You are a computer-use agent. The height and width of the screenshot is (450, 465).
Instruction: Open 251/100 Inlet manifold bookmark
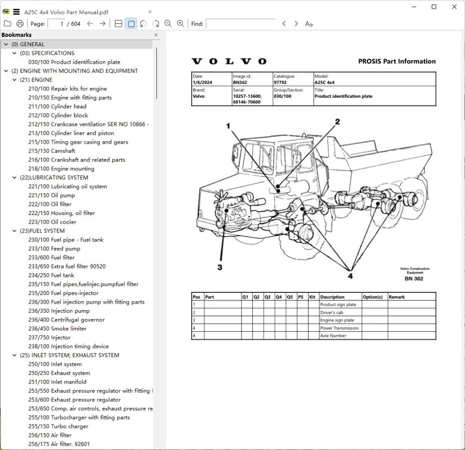tap(58, 382)
